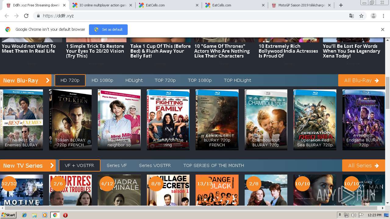This screenshot has height=219, width=390.
Task: Open the Game Of Thrones actors ad
Action: (222, 51)
